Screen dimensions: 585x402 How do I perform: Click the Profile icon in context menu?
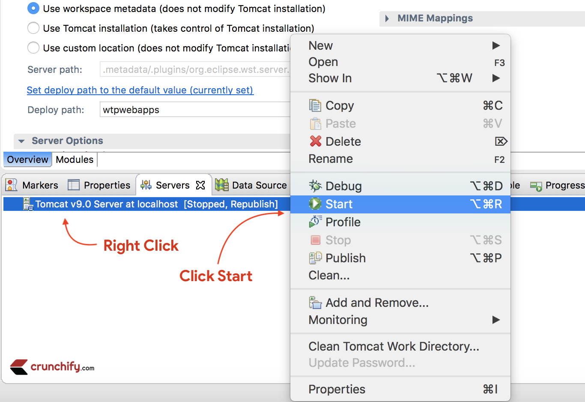(x=316, y=222)
